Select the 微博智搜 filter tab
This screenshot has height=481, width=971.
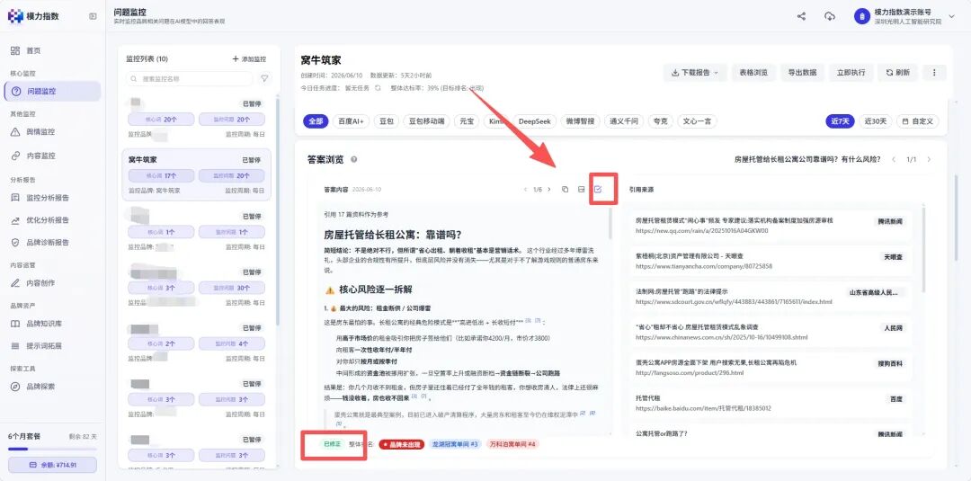coord(580,121)
